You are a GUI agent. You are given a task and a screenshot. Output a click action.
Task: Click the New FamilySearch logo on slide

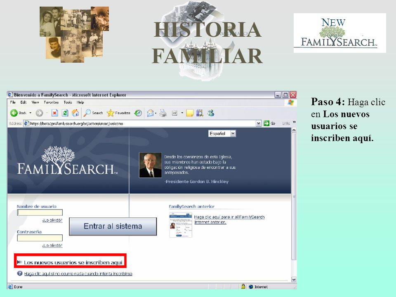click(x=339, y=33)
